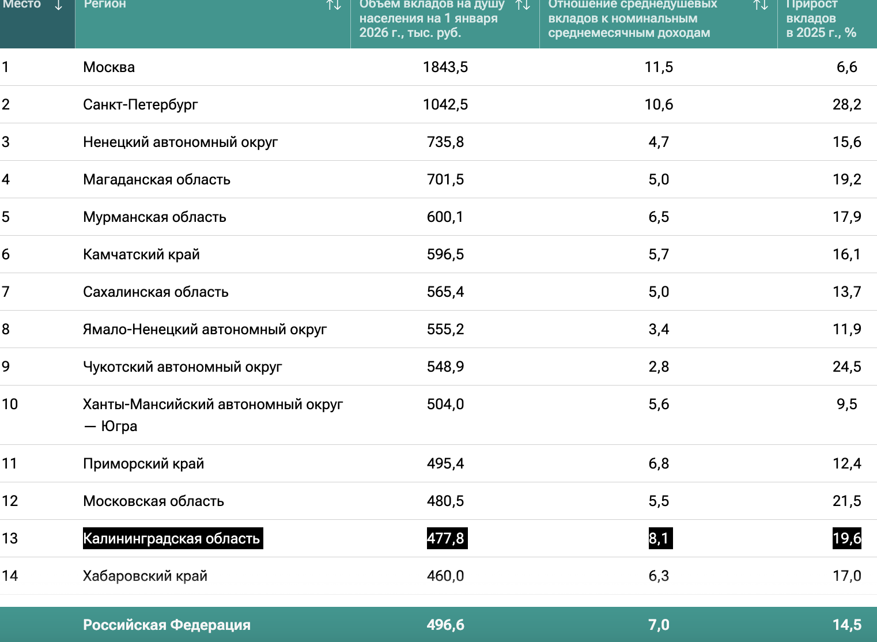Click the highlighted 19,6 growth value

(x=846, y=538)
